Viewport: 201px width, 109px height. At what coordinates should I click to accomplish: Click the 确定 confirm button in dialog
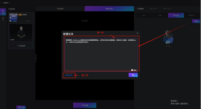pyautogui.click(x=133, y=75)
